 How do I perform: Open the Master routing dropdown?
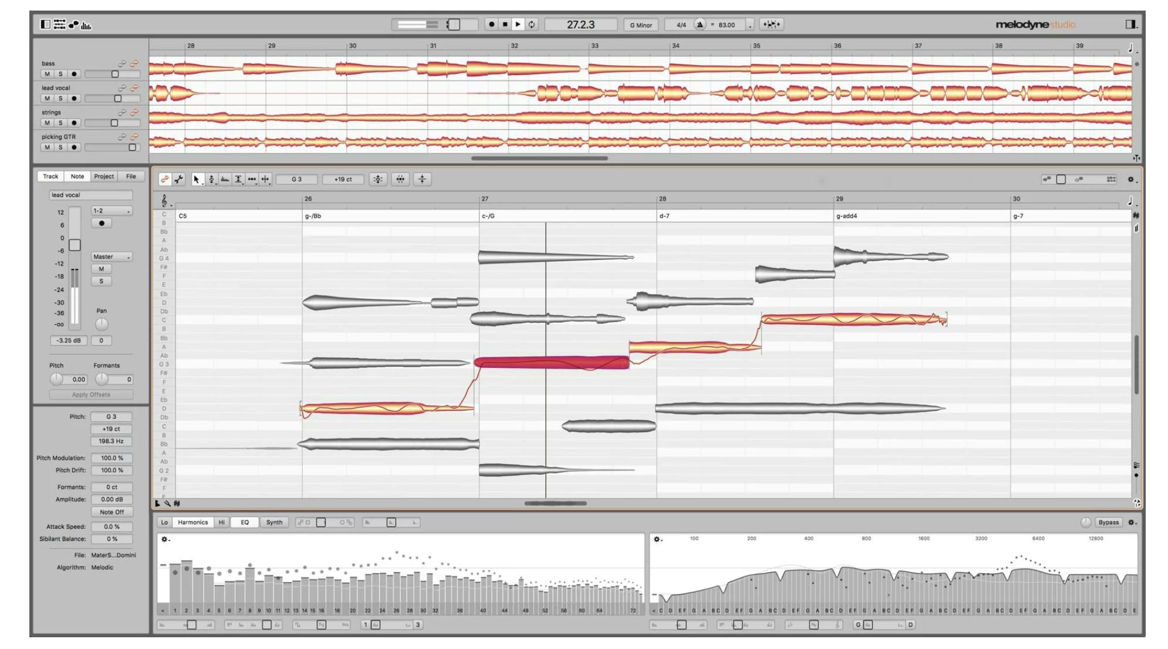pos(112,257)
